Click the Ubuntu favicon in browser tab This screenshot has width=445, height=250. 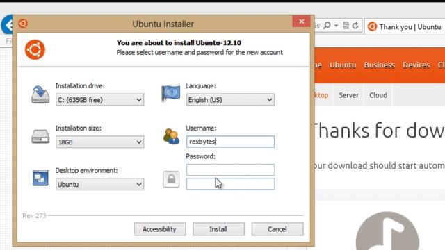(372, 26)
